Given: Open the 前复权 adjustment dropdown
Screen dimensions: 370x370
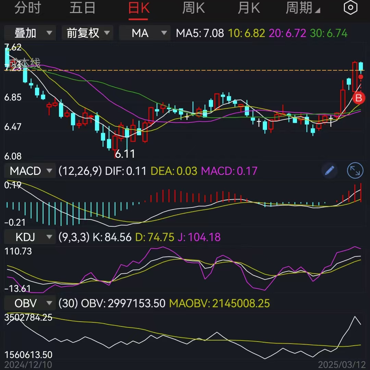Looking at the screenshot, I should pos(87,33).
